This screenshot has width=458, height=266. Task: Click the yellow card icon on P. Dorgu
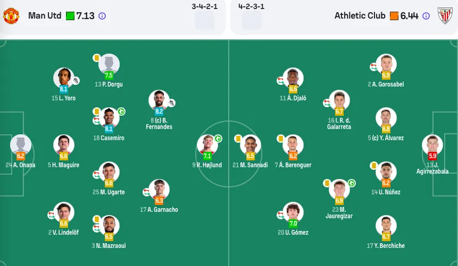(96, 57)
